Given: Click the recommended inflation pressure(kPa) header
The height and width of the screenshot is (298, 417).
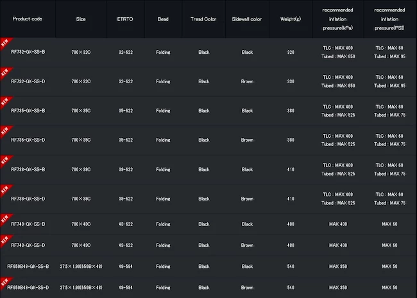Looking at the screenshot, I should coord(337,19).
